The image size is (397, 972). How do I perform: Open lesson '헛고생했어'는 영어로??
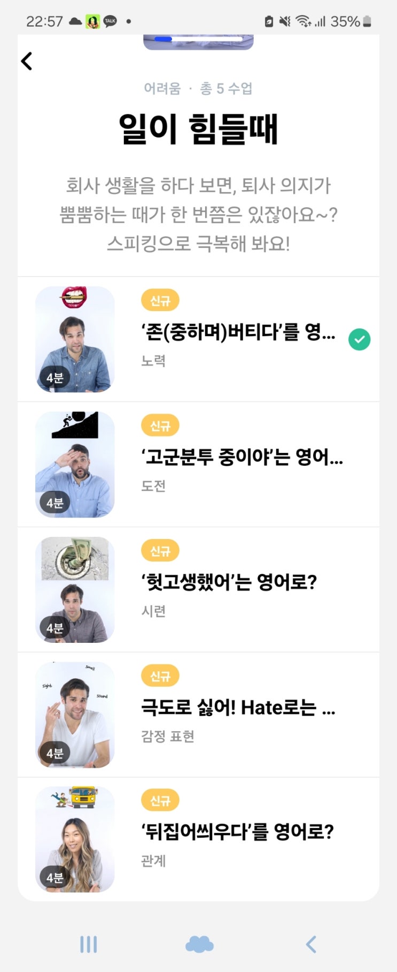[x=229, y=582]
